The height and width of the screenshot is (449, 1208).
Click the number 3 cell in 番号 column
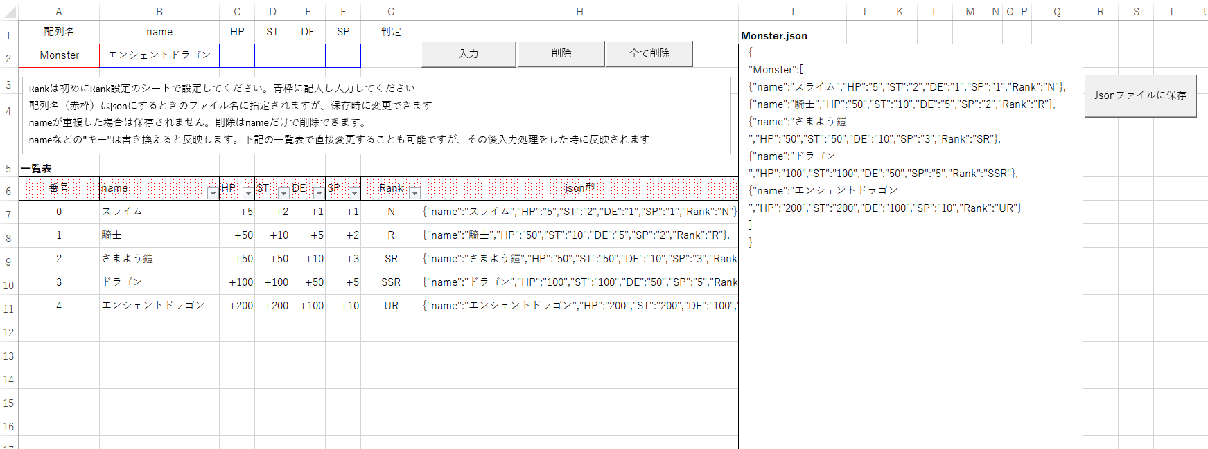pos(59,282)
